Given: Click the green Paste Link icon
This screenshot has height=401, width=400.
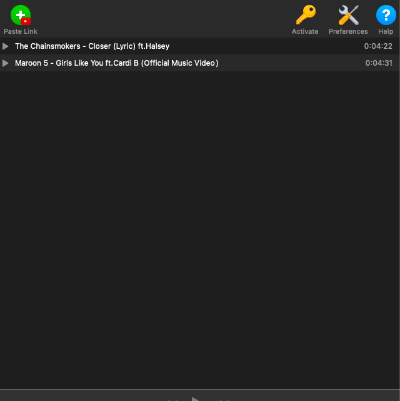Looking at the screenshot, I should (21, 15).
